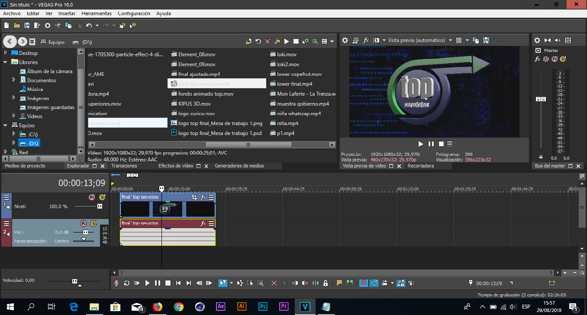This screenshot has height=315, width=587.
Task: Open Herramientas menu
Action: 97,13
